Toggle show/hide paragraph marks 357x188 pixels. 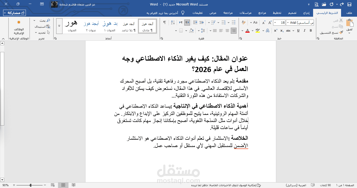pos(165,22)
